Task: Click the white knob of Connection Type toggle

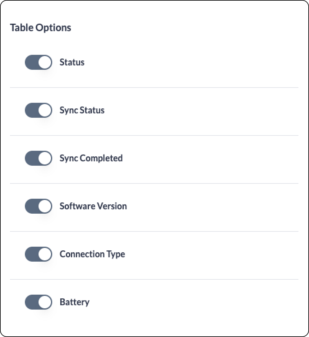Action: 45,254
